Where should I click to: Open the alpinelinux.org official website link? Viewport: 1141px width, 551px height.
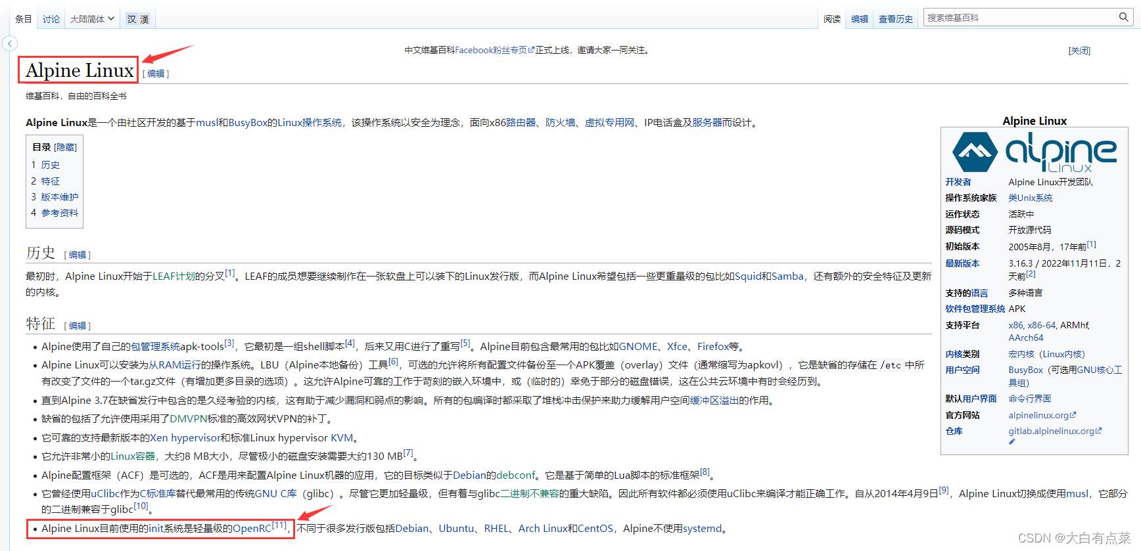[1042, 415]
